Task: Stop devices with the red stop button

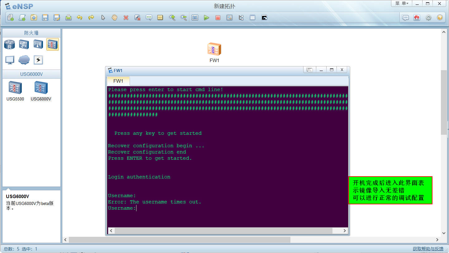Action: (x=218, y=17)
